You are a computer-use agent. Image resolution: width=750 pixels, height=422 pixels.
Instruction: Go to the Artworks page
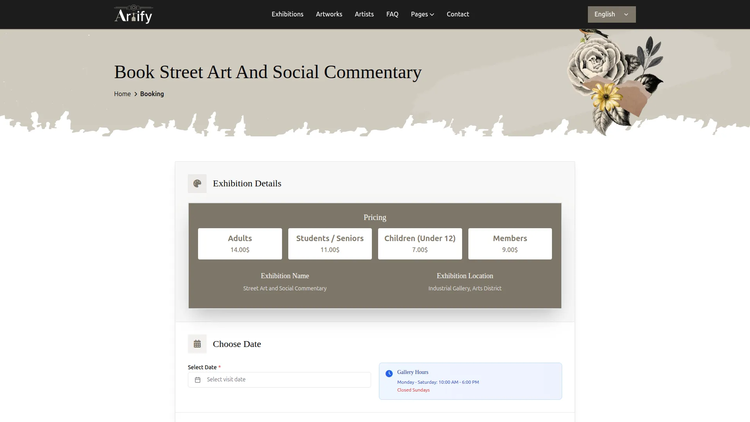point(329,14)
